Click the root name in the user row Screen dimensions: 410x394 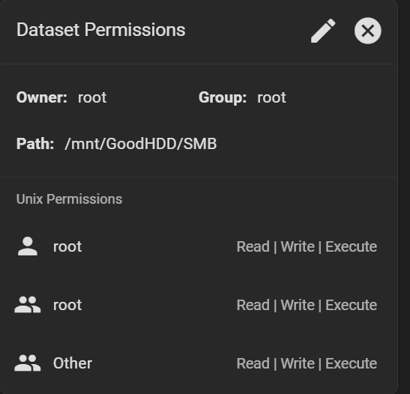[67, 246]
